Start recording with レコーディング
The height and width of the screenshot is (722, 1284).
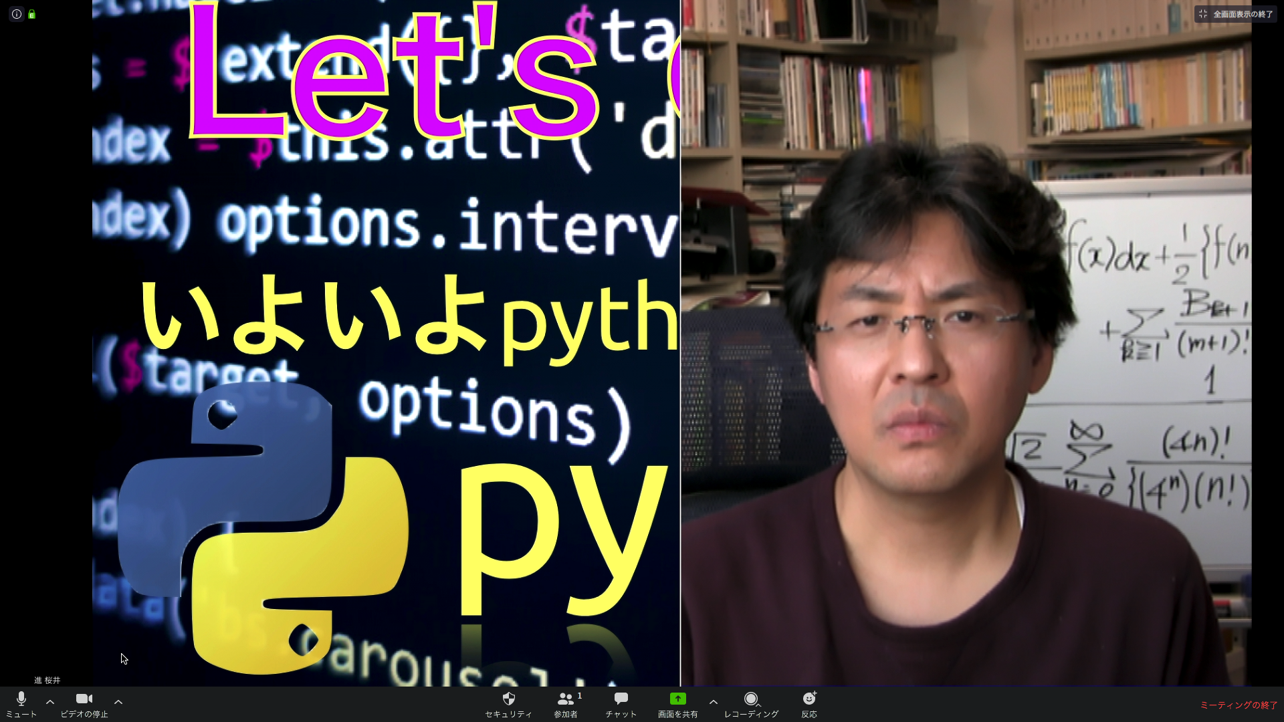tap(751, 705)
